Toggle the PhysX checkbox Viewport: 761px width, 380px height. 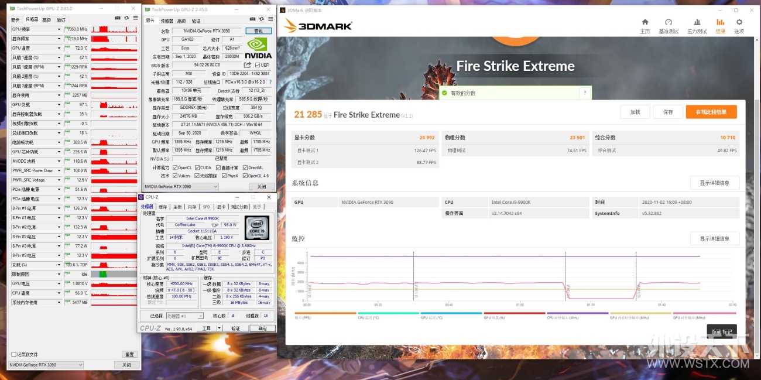tap(223, 176)
